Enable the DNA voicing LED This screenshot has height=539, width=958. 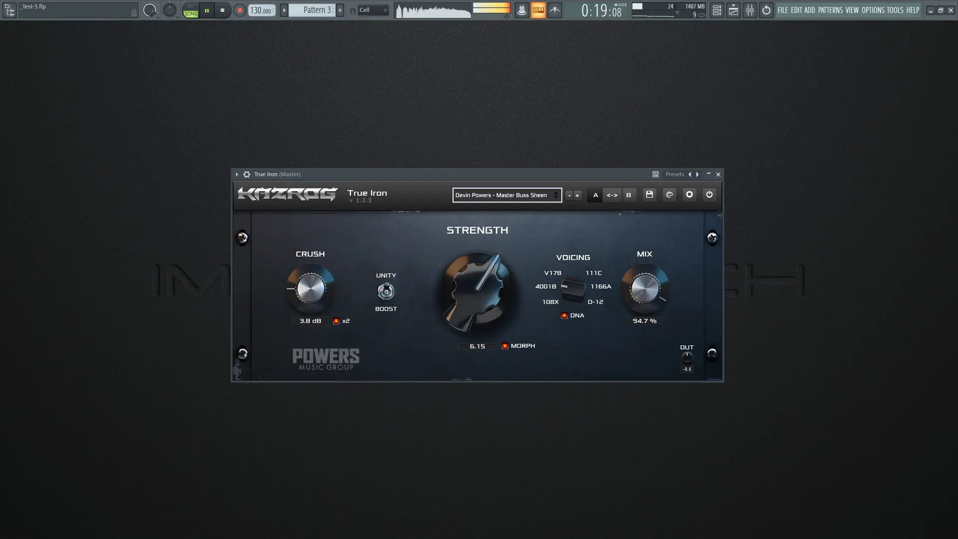pyautogui.click(x=564, y=315)
